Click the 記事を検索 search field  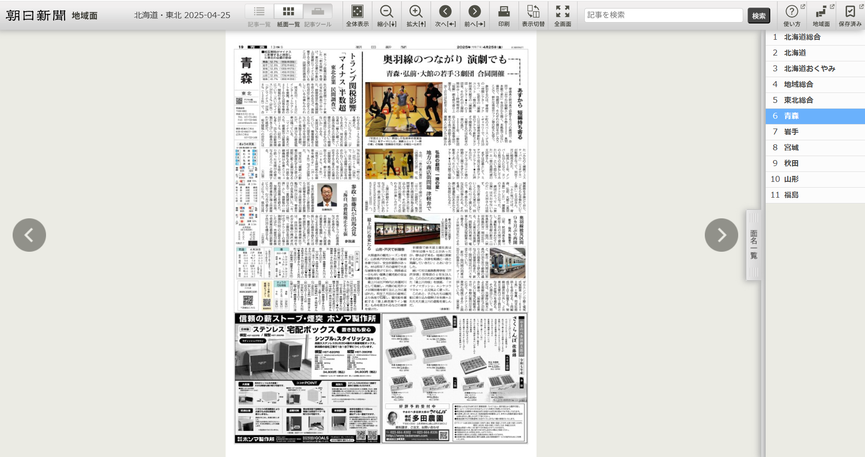pos(663,15)
